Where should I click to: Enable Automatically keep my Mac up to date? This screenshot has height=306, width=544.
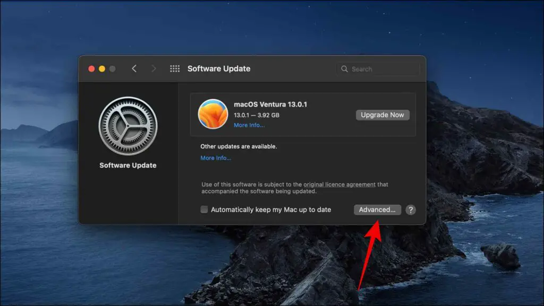tap(204, 209)
